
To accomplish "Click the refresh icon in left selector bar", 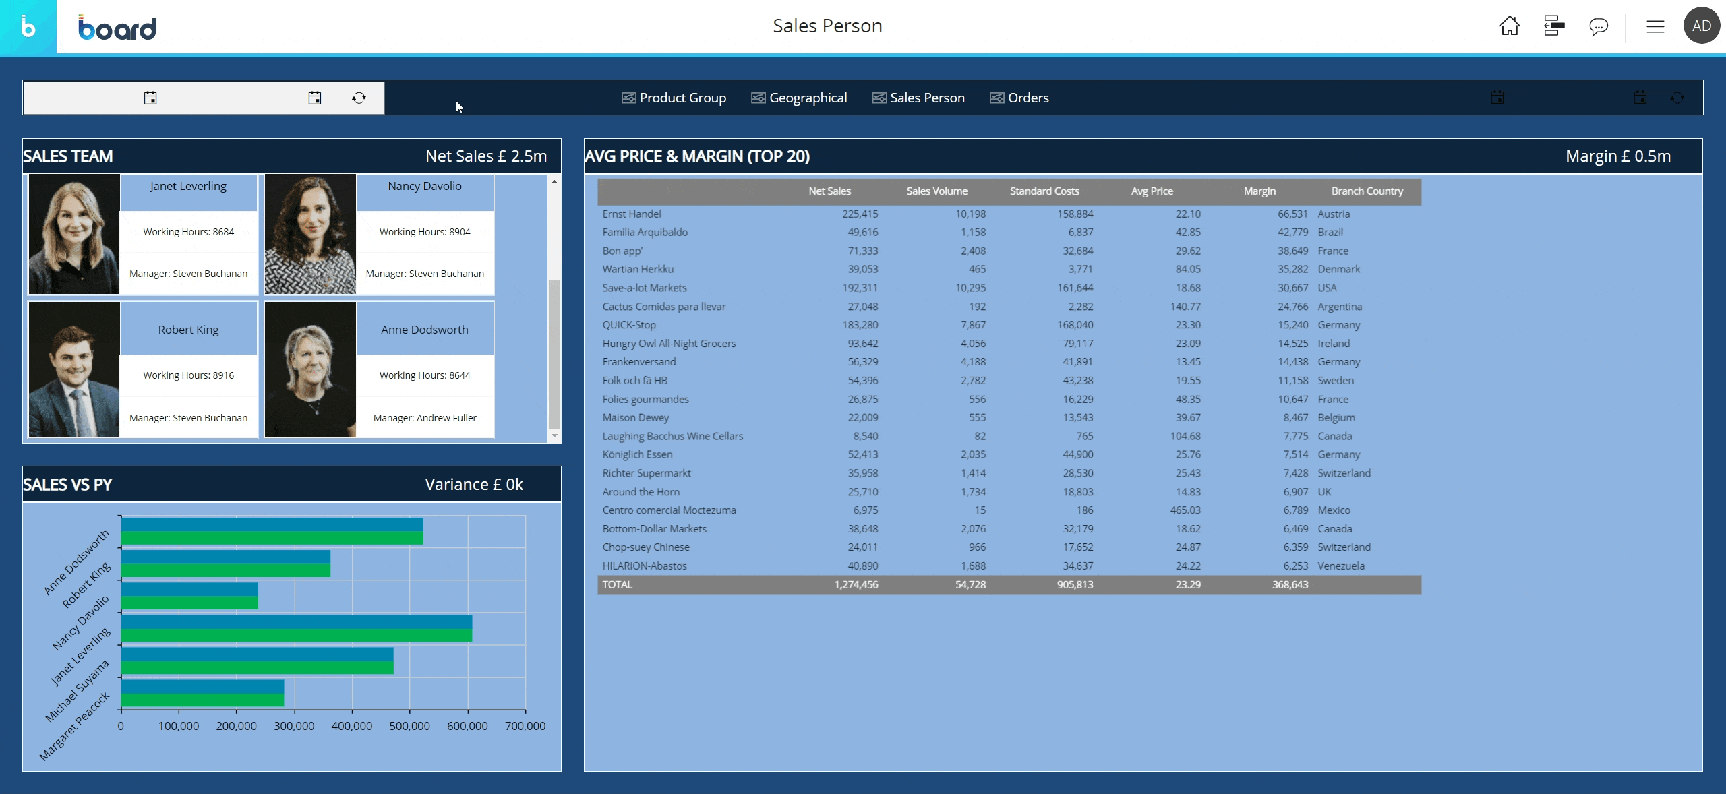I will 359,98.
